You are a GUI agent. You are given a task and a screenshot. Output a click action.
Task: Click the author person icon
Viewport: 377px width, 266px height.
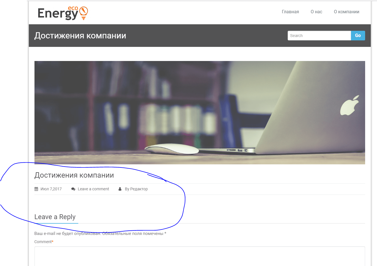coord(120,189)
